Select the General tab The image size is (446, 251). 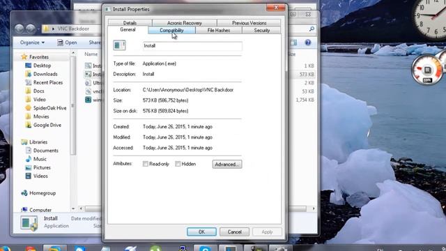[x=128, y=29]
